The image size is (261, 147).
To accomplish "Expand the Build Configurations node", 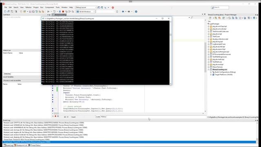I will click(x=211, y=72).
